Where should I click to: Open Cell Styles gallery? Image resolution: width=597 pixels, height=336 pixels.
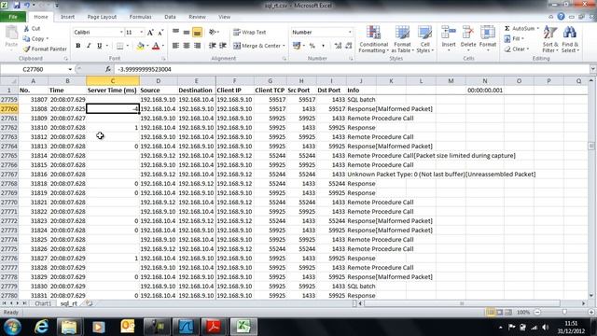coord(425,39)
